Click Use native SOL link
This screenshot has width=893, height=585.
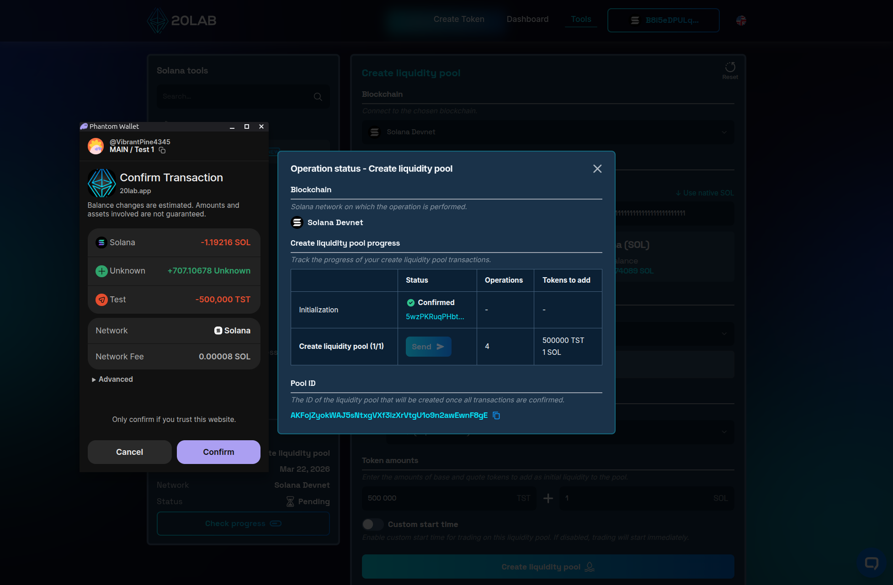click(705, 193)
